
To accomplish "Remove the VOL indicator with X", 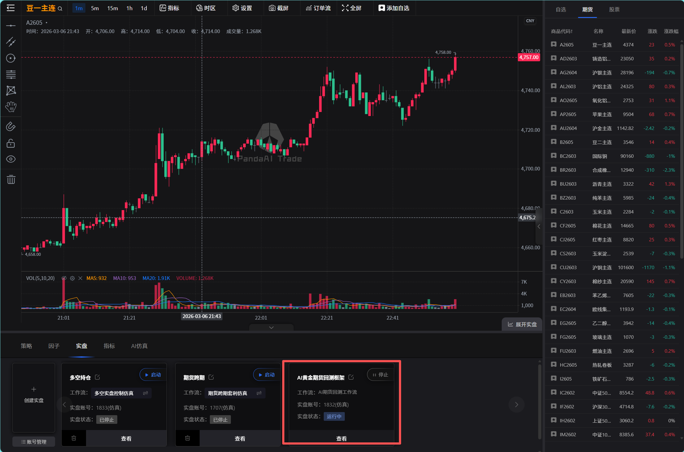I will click(x=80, y=278).
